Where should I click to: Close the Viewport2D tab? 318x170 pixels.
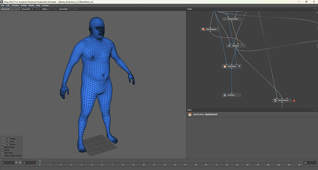point(39,9)
